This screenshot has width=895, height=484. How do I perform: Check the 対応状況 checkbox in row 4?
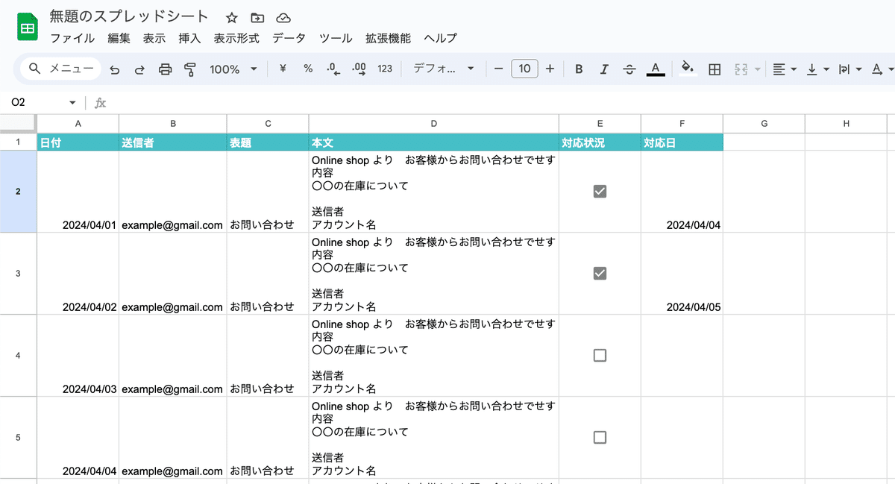point(600,355)
